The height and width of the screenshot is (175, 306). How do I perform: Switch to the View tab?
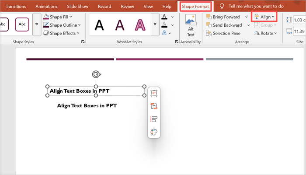coord(148,7)
